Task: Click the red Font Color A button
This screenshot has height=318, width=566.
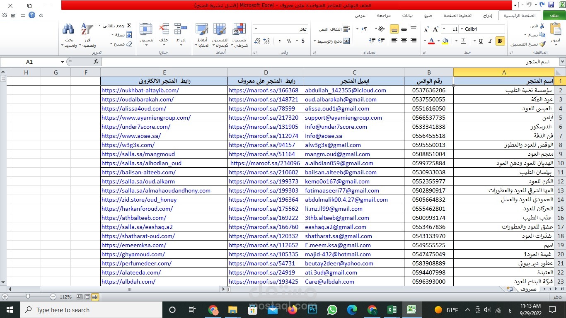Action: click(x=431, y=41)
